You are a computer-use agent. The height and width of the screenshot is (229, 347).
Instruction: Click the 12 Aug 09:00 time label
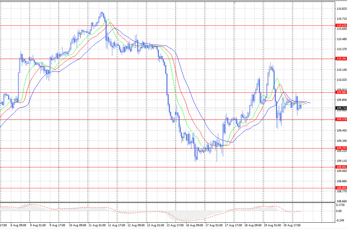(x=136, y=225)
